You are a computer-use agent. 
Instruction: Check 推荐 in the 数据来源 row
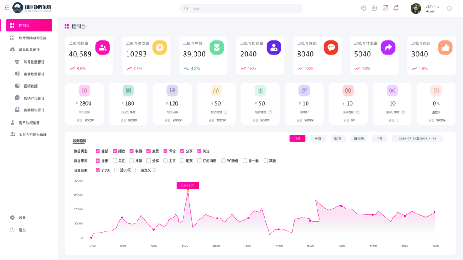coord(132,161)
